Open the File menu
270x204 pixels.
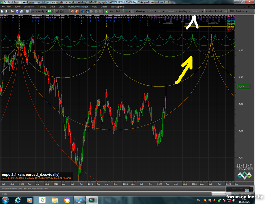pos(9,7)
